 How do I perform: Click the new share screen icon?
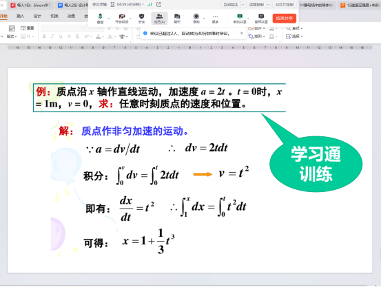[240, 19]
